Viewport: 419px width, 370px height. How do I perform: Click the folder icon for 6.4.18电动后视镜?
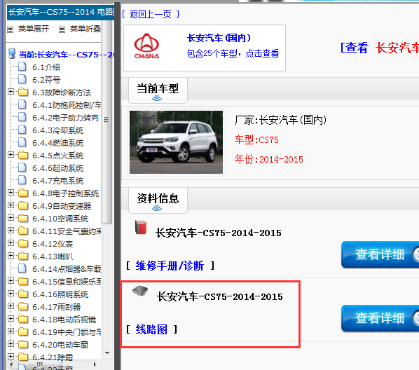tap(23, 319)
